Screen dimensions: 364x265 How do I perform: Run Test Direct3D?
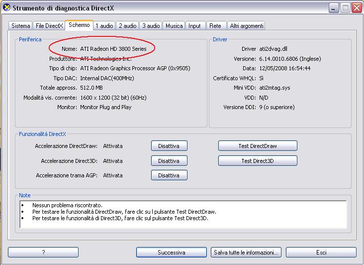[258, 161]
